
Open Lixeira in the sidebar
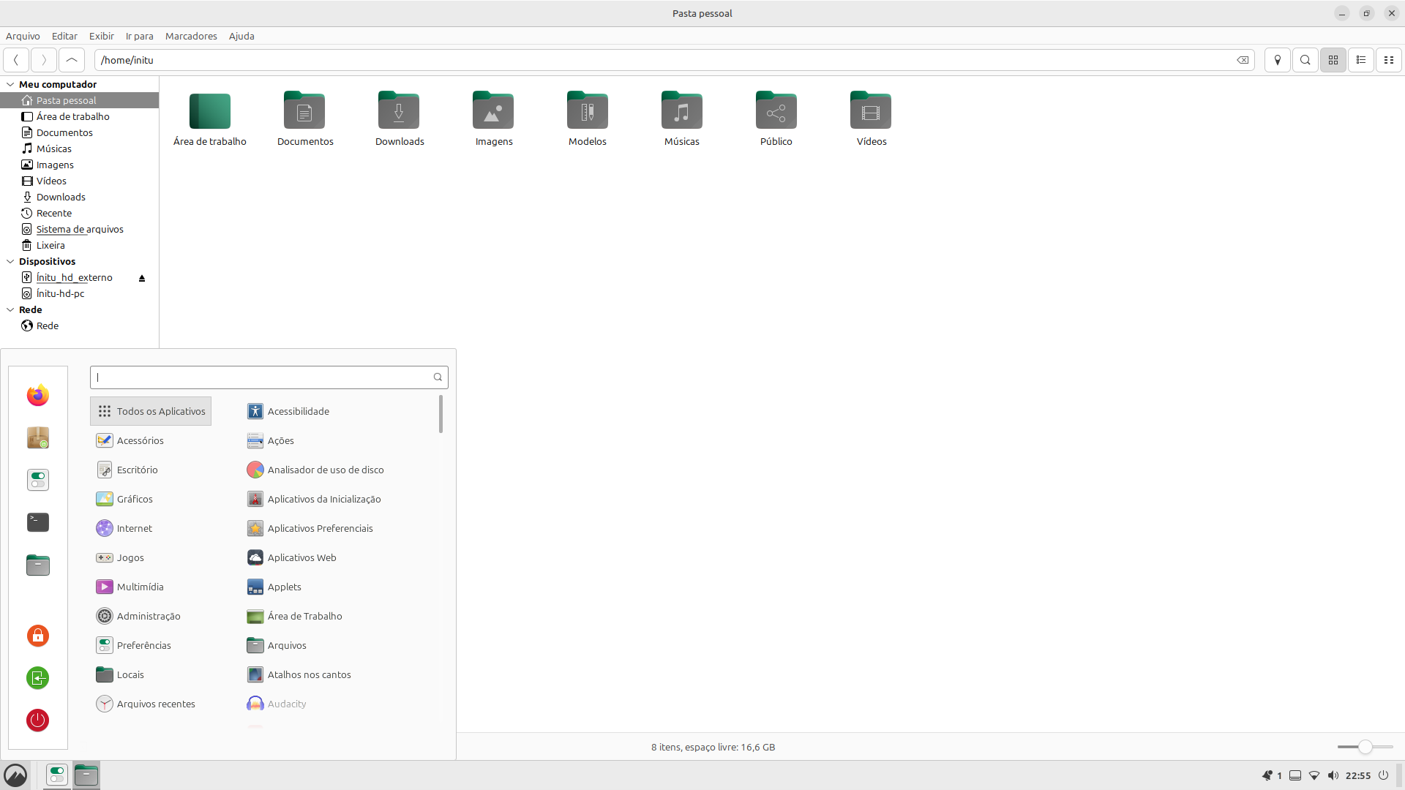(x=79, y=245)
